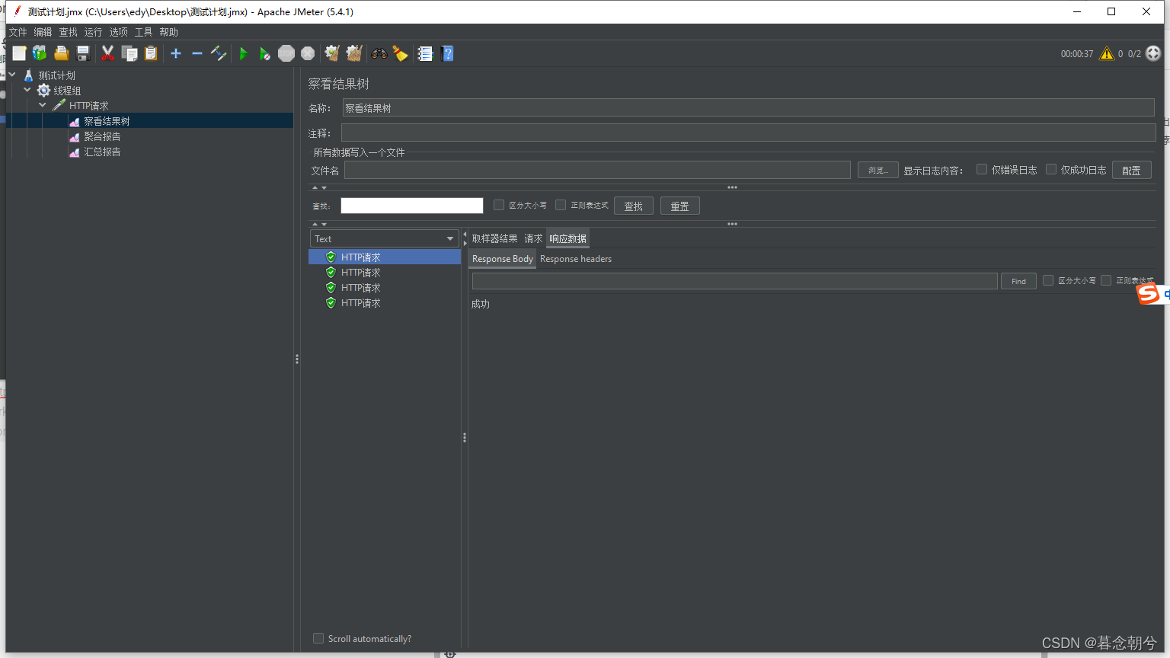The image size is (1170, 658).
Task: Click the Stop test icon
Action: (286, 53)
